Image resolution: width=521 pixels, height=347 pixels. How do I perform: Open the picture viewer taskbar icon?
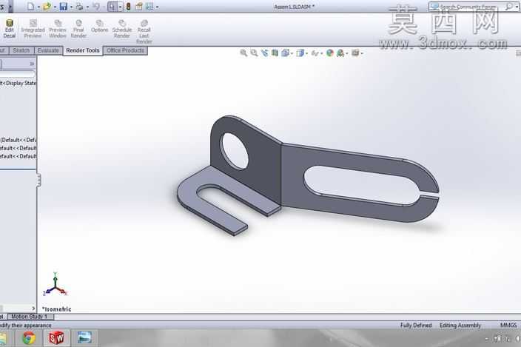(x=84, y=337)
